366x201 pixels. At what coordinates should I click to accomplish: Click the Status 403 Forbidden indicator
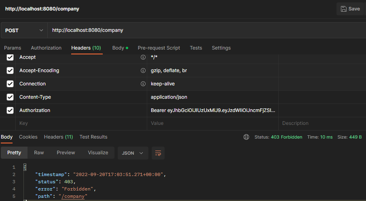[278, 137]
